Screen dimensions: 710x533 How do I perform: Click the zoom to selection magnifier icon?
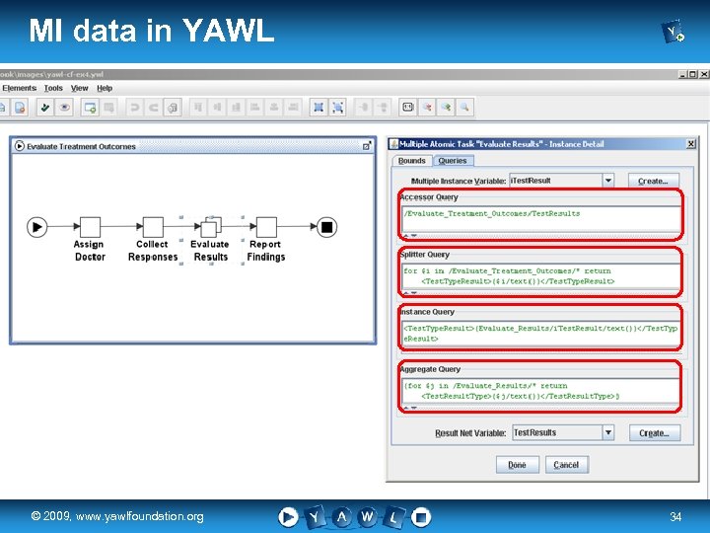(x=464, y=108)
